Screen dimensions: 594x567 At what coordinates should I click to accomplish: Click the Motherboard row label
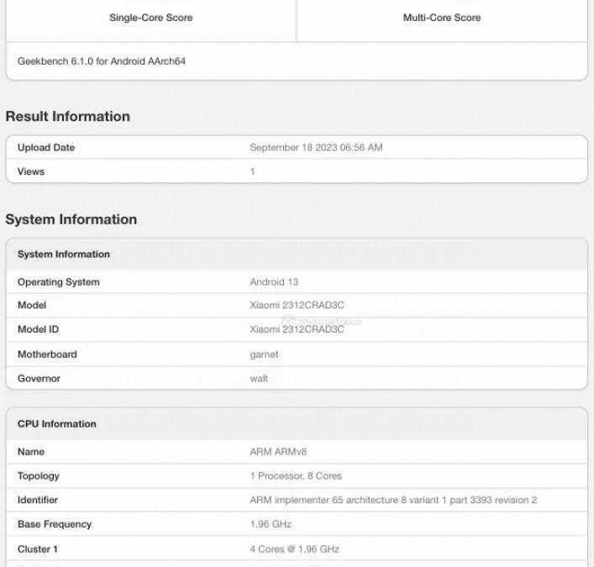pyautogui.click(x=47, y=354)
